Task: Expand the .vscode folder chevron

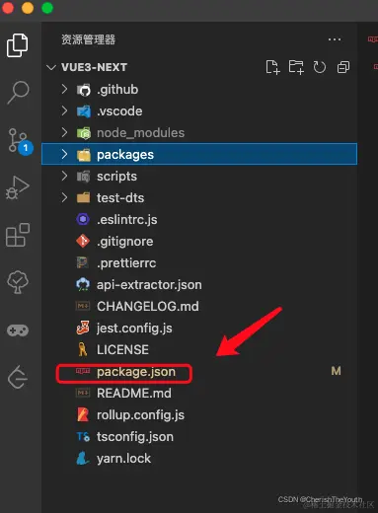Action: (64, 110)
